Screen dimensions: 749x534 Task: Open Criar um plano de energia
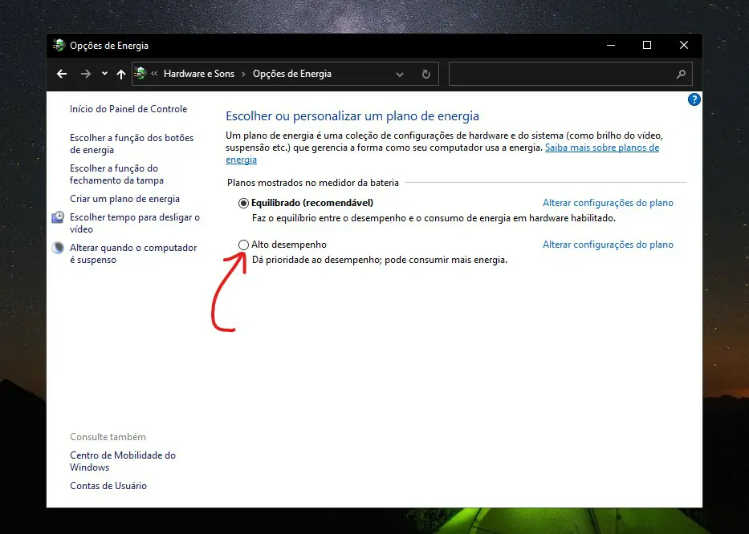[124, 199]
